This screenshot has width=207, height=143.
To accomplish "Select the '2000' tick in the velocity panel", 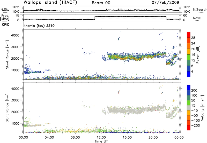I will (x=15, y=112).
